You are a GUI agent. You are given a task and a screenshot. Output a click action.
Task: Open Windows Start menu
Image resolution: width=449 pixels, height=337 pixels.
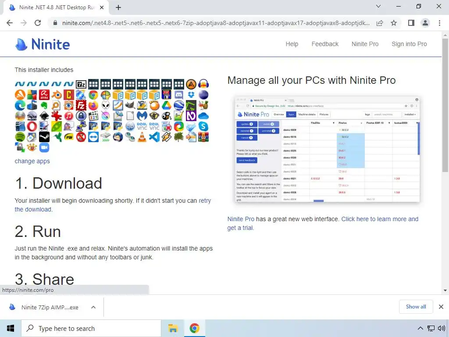click(x=11, y=328)
